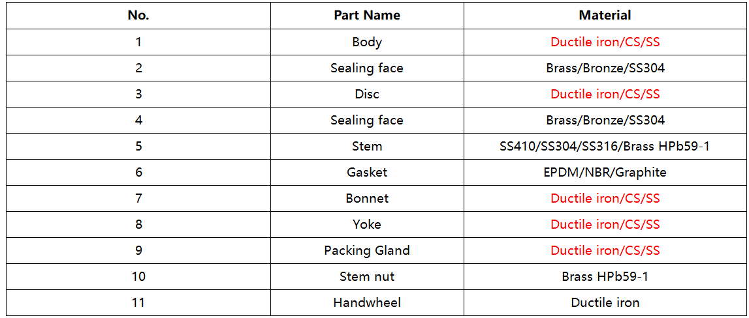This screenshot has height=318, width=749.
Task: Select the EPDM/NBR/Graphite material cell
Action: (605, 173)
